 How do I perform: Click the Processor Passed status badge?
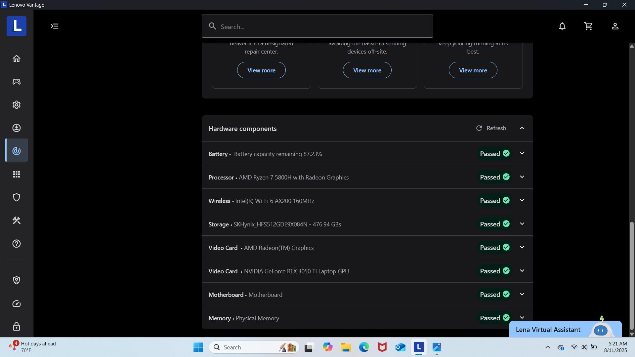click(495, 177)
